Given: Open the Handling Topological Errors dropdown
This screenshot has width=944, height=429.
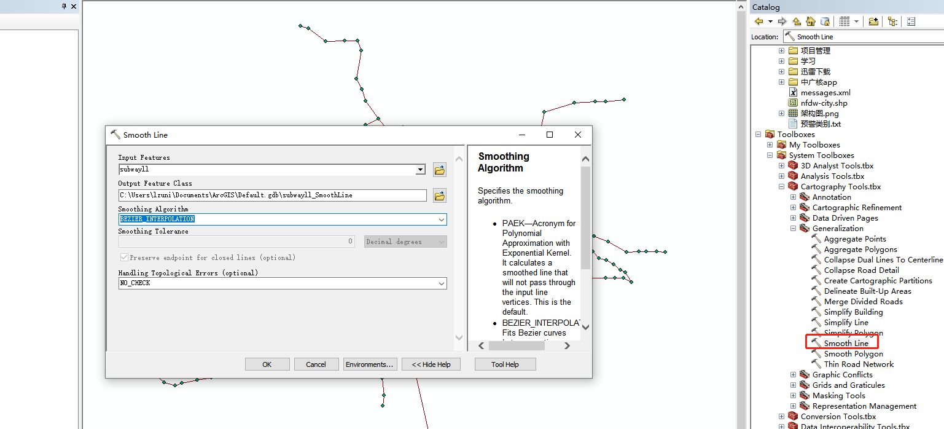Looking at the screenshot, I should coord(442,283).
